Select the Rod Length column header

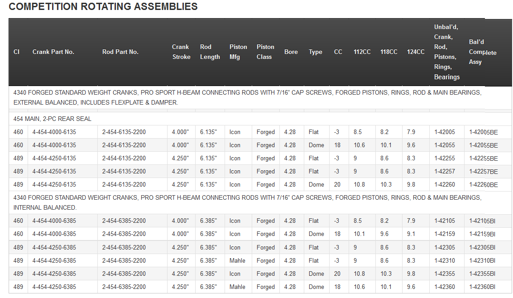point(210,52)
